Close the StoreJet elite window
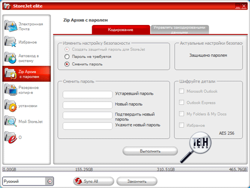Screen dimensions: 250x188 click(244, 6)
